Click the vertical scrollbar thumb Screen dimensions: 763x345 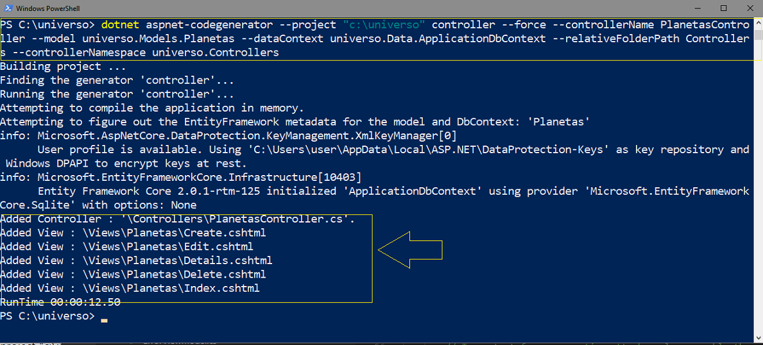[x=758, y=34]
